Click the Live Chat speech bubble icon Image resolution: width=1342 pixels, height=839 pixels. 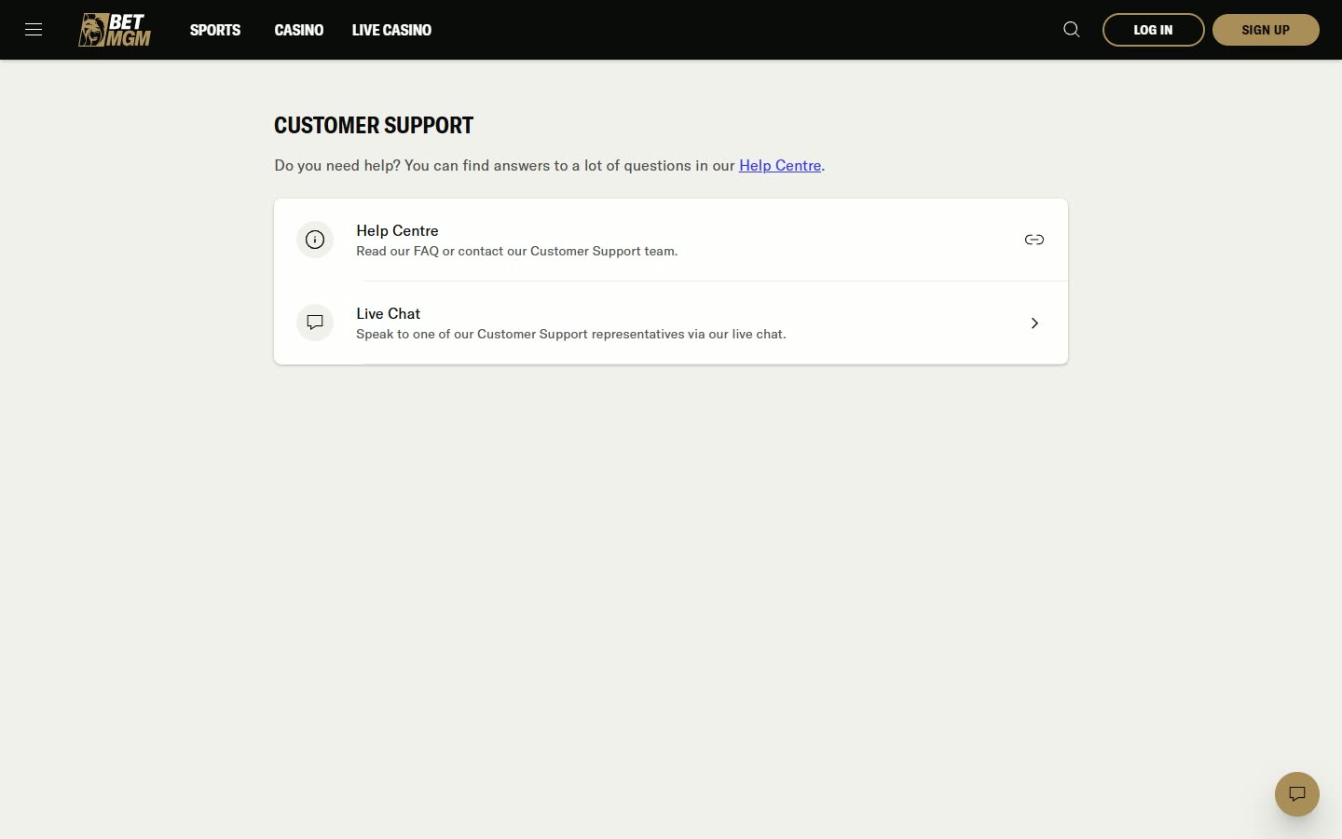click(x=315, y=323)
